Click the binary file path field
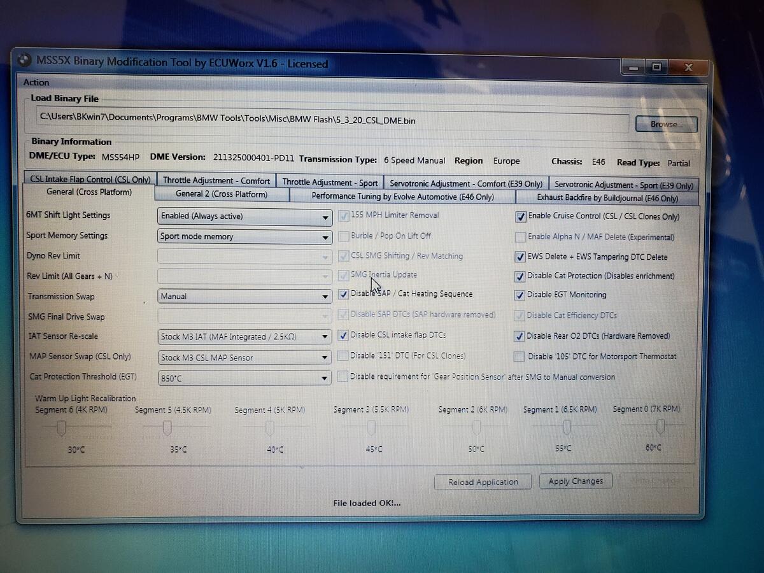This screenshot has height=573, width=764. pyautogui.click(x=331, y=120)
